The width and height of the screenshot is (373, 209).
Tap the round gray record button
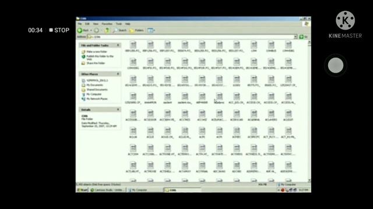click(x=336, y=65)
